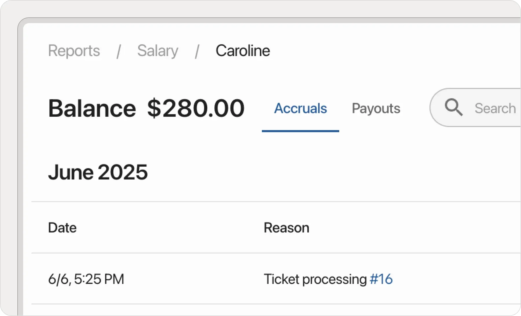Switch to the Payouts tab
Viewport: 521px width, 316px height.
point(376,108)
